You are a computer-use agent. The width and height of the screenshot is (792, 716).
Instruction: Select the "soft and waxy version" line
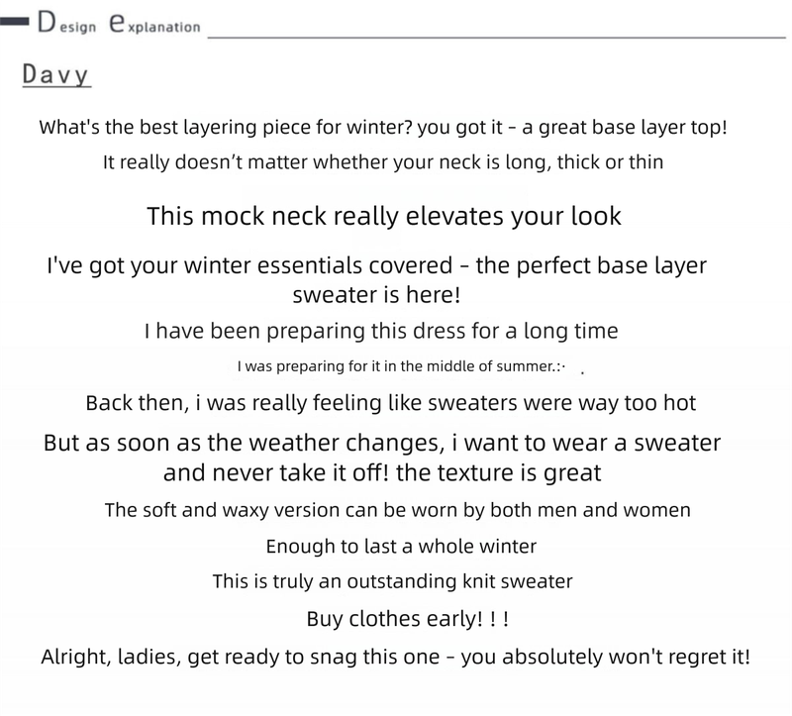pos(397,510)
